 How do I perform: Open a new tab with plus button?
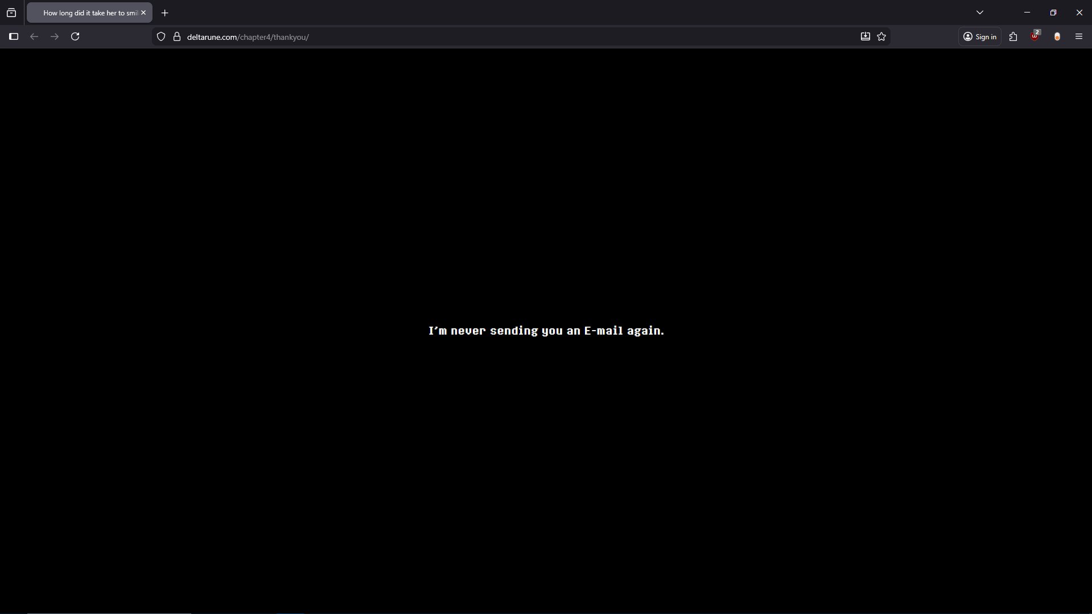[164, 13]
